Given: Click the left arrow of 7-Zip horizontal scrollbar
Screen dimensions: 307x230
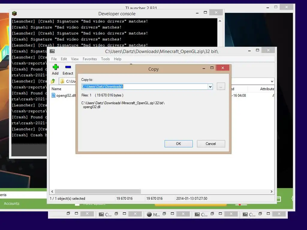Looking at the screenshot, I should click(x=52, y=191).
